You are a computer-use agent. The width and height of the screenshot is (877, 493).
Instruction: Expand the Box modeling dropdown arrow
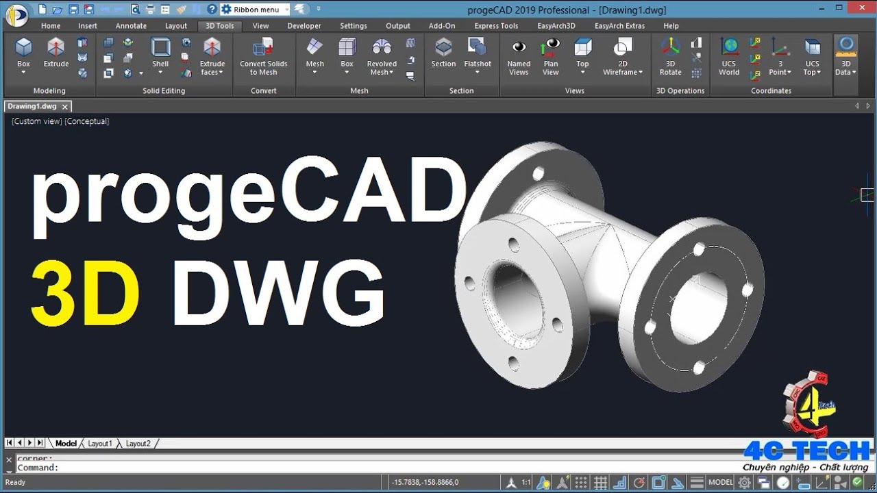(x=24, y=73)
